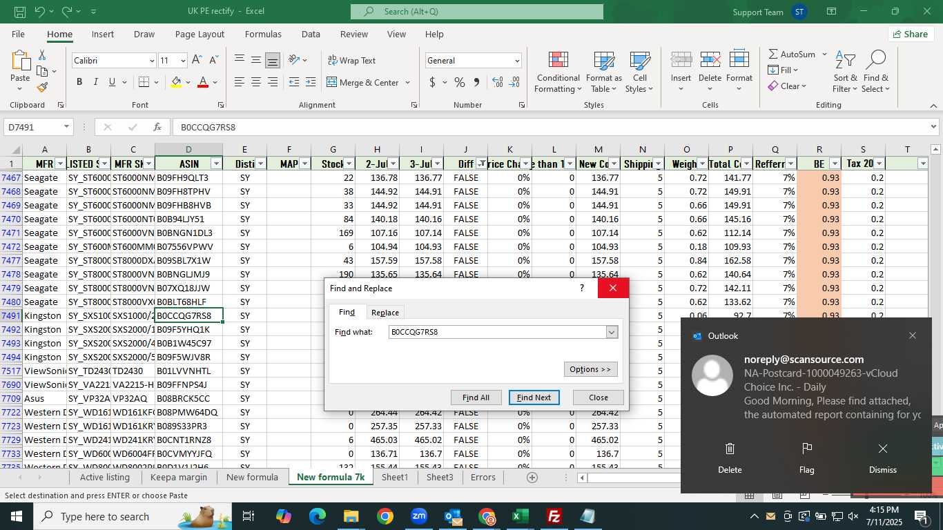The height and width of the screenshot is (530, 943).
Task: Click Decrease Font Size icon
Action: coord(213,60)
